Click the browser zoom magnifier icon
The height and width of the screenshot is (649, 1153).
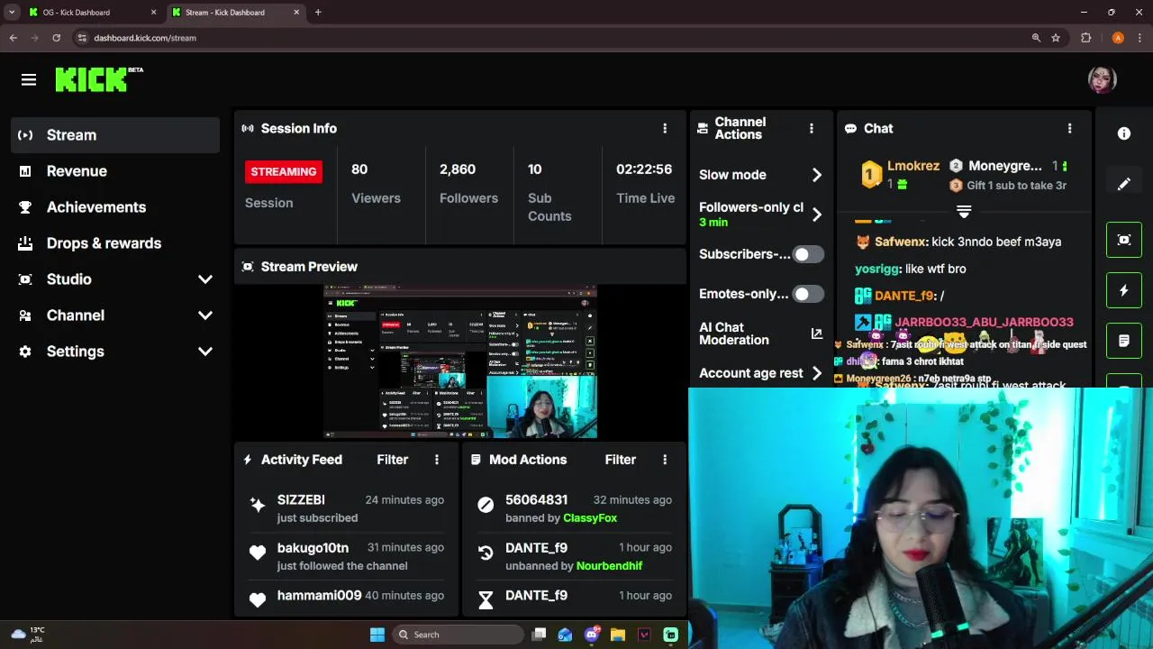pos(1036,38)
